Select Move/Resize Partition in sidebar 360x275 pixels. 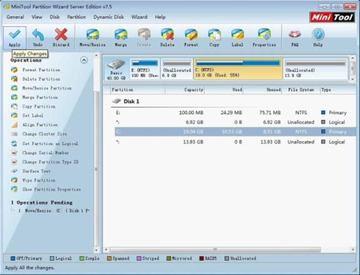47,88
